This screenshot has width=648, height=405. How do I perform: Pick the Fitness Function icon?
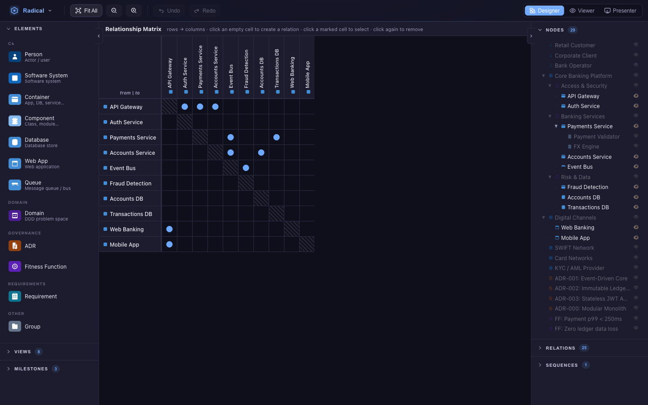tap(15, 266)
